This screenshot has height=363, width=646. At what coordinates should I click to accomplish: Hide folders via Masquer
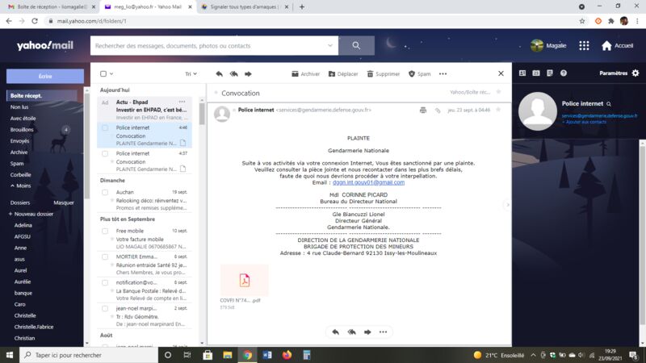coord(64,202)
